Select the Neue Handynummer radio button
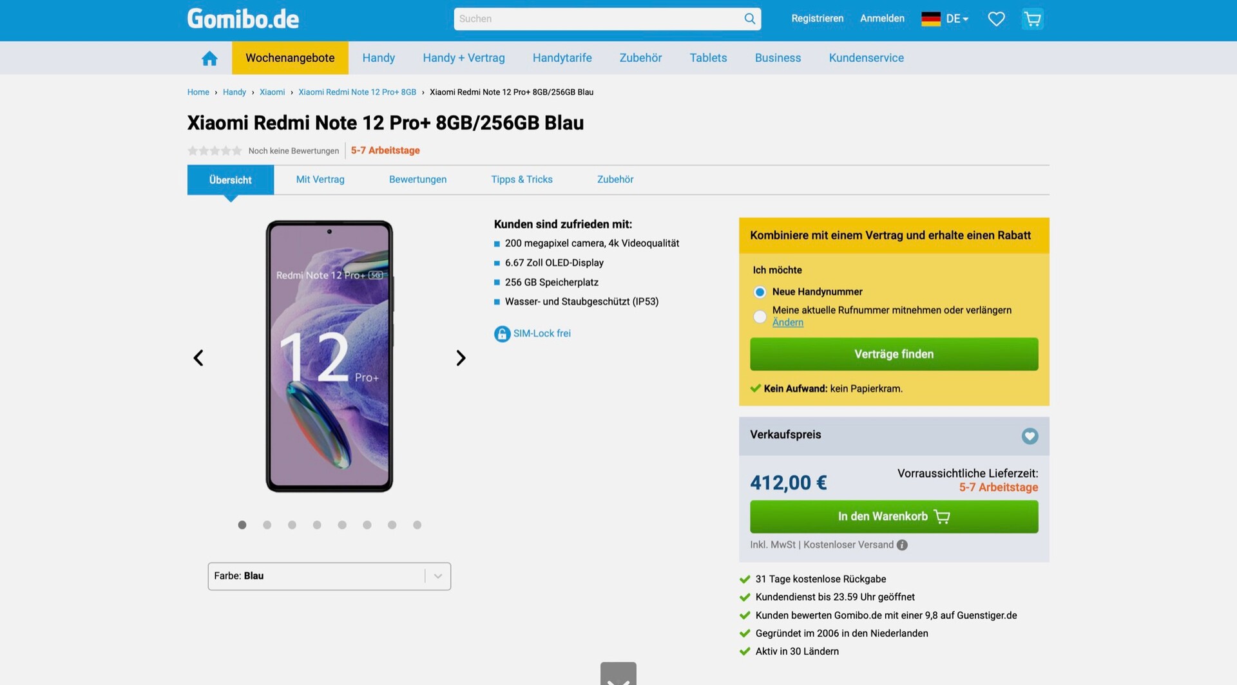The image size is (1237, 685). (760, 292)
